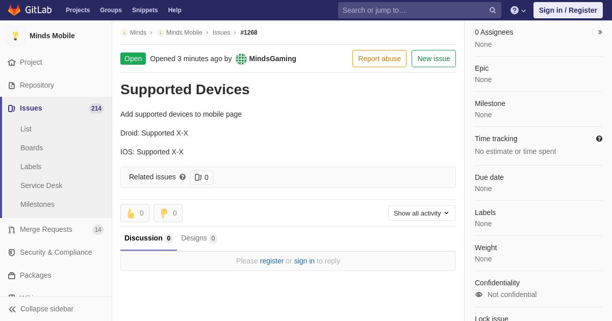Follow the sign in link to reply
This screenshot has height=321, width=612.
(x=304, y=261)
